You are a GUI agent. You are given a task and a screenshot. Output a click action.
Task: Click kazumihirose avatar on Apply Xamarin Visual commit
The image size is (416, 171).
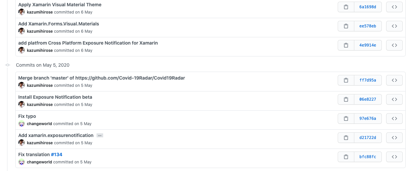click(22, 12)
